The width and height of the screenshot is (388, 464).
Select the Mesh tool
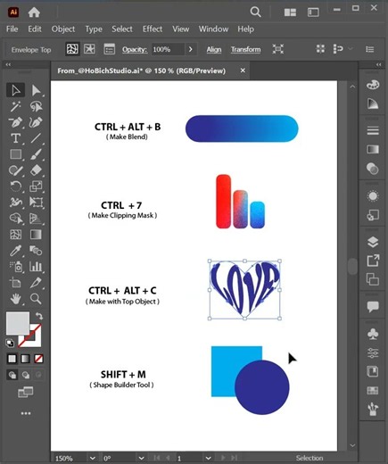pyautogui.click(x=15, y=235)
